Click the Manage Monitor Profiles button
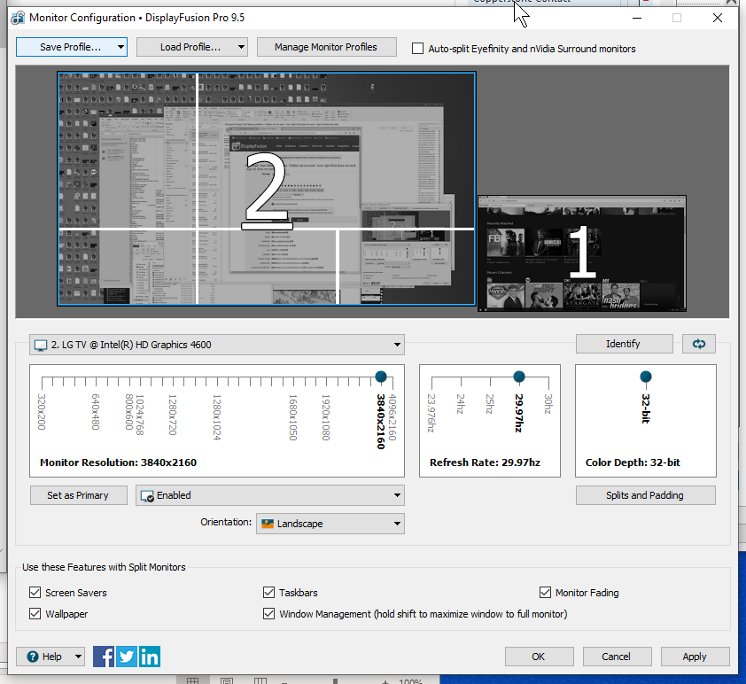Viewport: 746px width, 684px height. (x=325, y=47)
